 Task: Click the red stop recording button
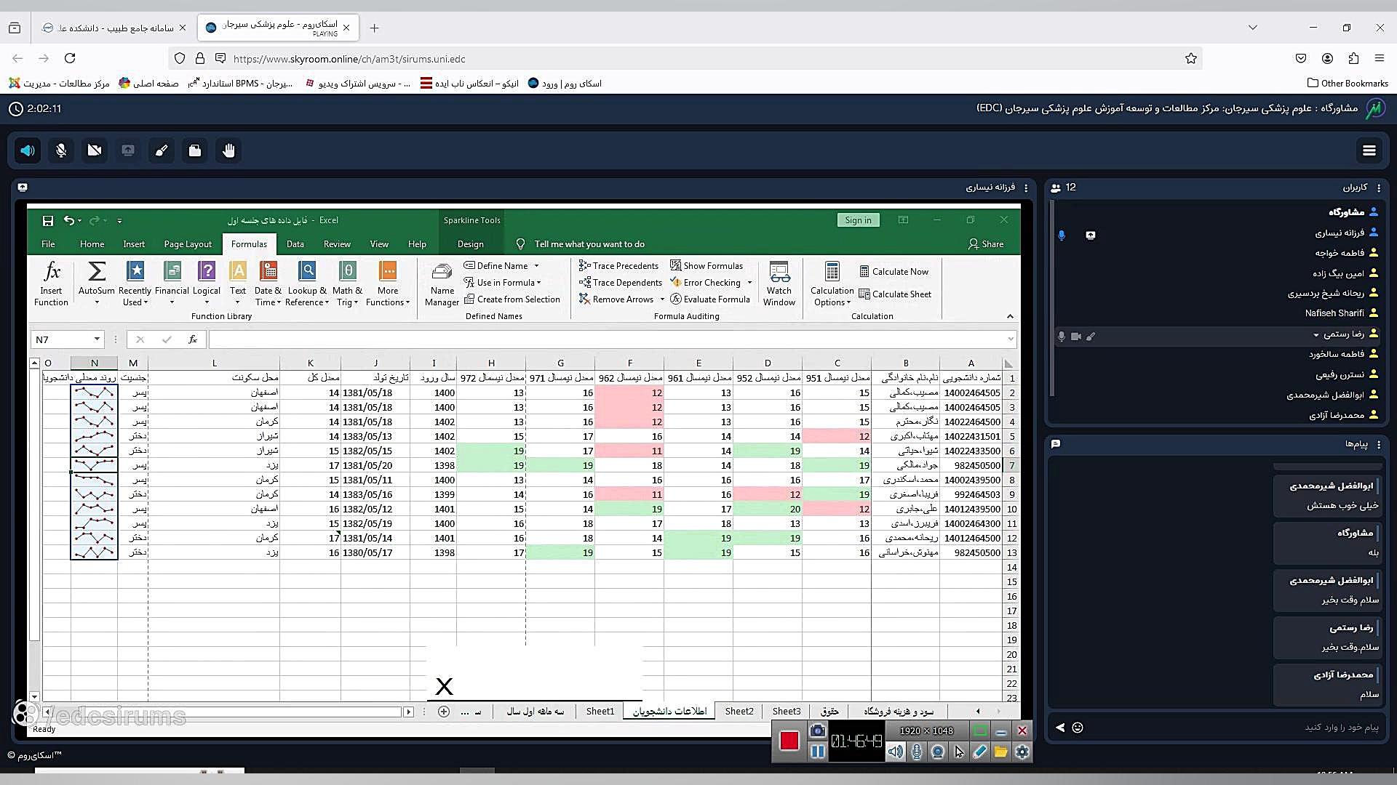point(789,741)
